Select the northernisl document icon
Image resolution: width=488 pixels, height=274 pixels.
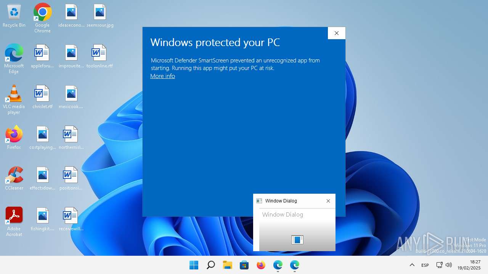[x=71, y=138]
